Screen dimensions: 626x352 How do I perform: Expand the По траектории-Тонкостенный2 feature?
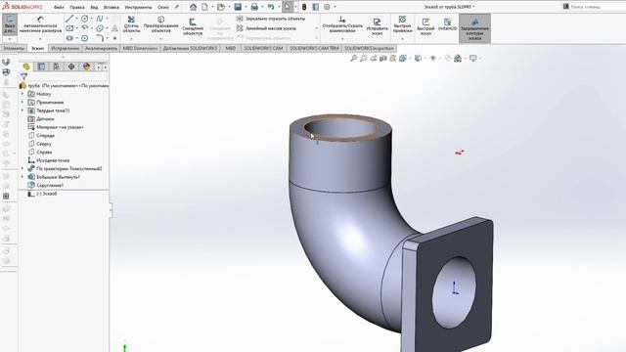pyautogui.click(x=22, y=168)
